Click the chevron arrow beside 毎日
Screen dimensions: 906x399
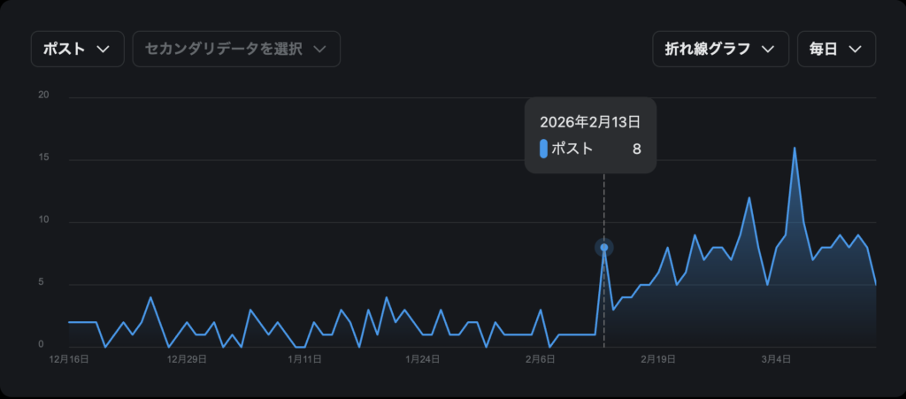pos(855,50)
